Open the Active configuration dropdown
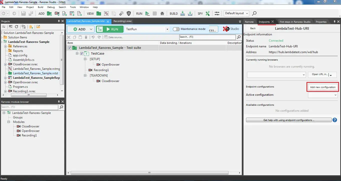This screenshot has width=341, height=181. [322, 95]
